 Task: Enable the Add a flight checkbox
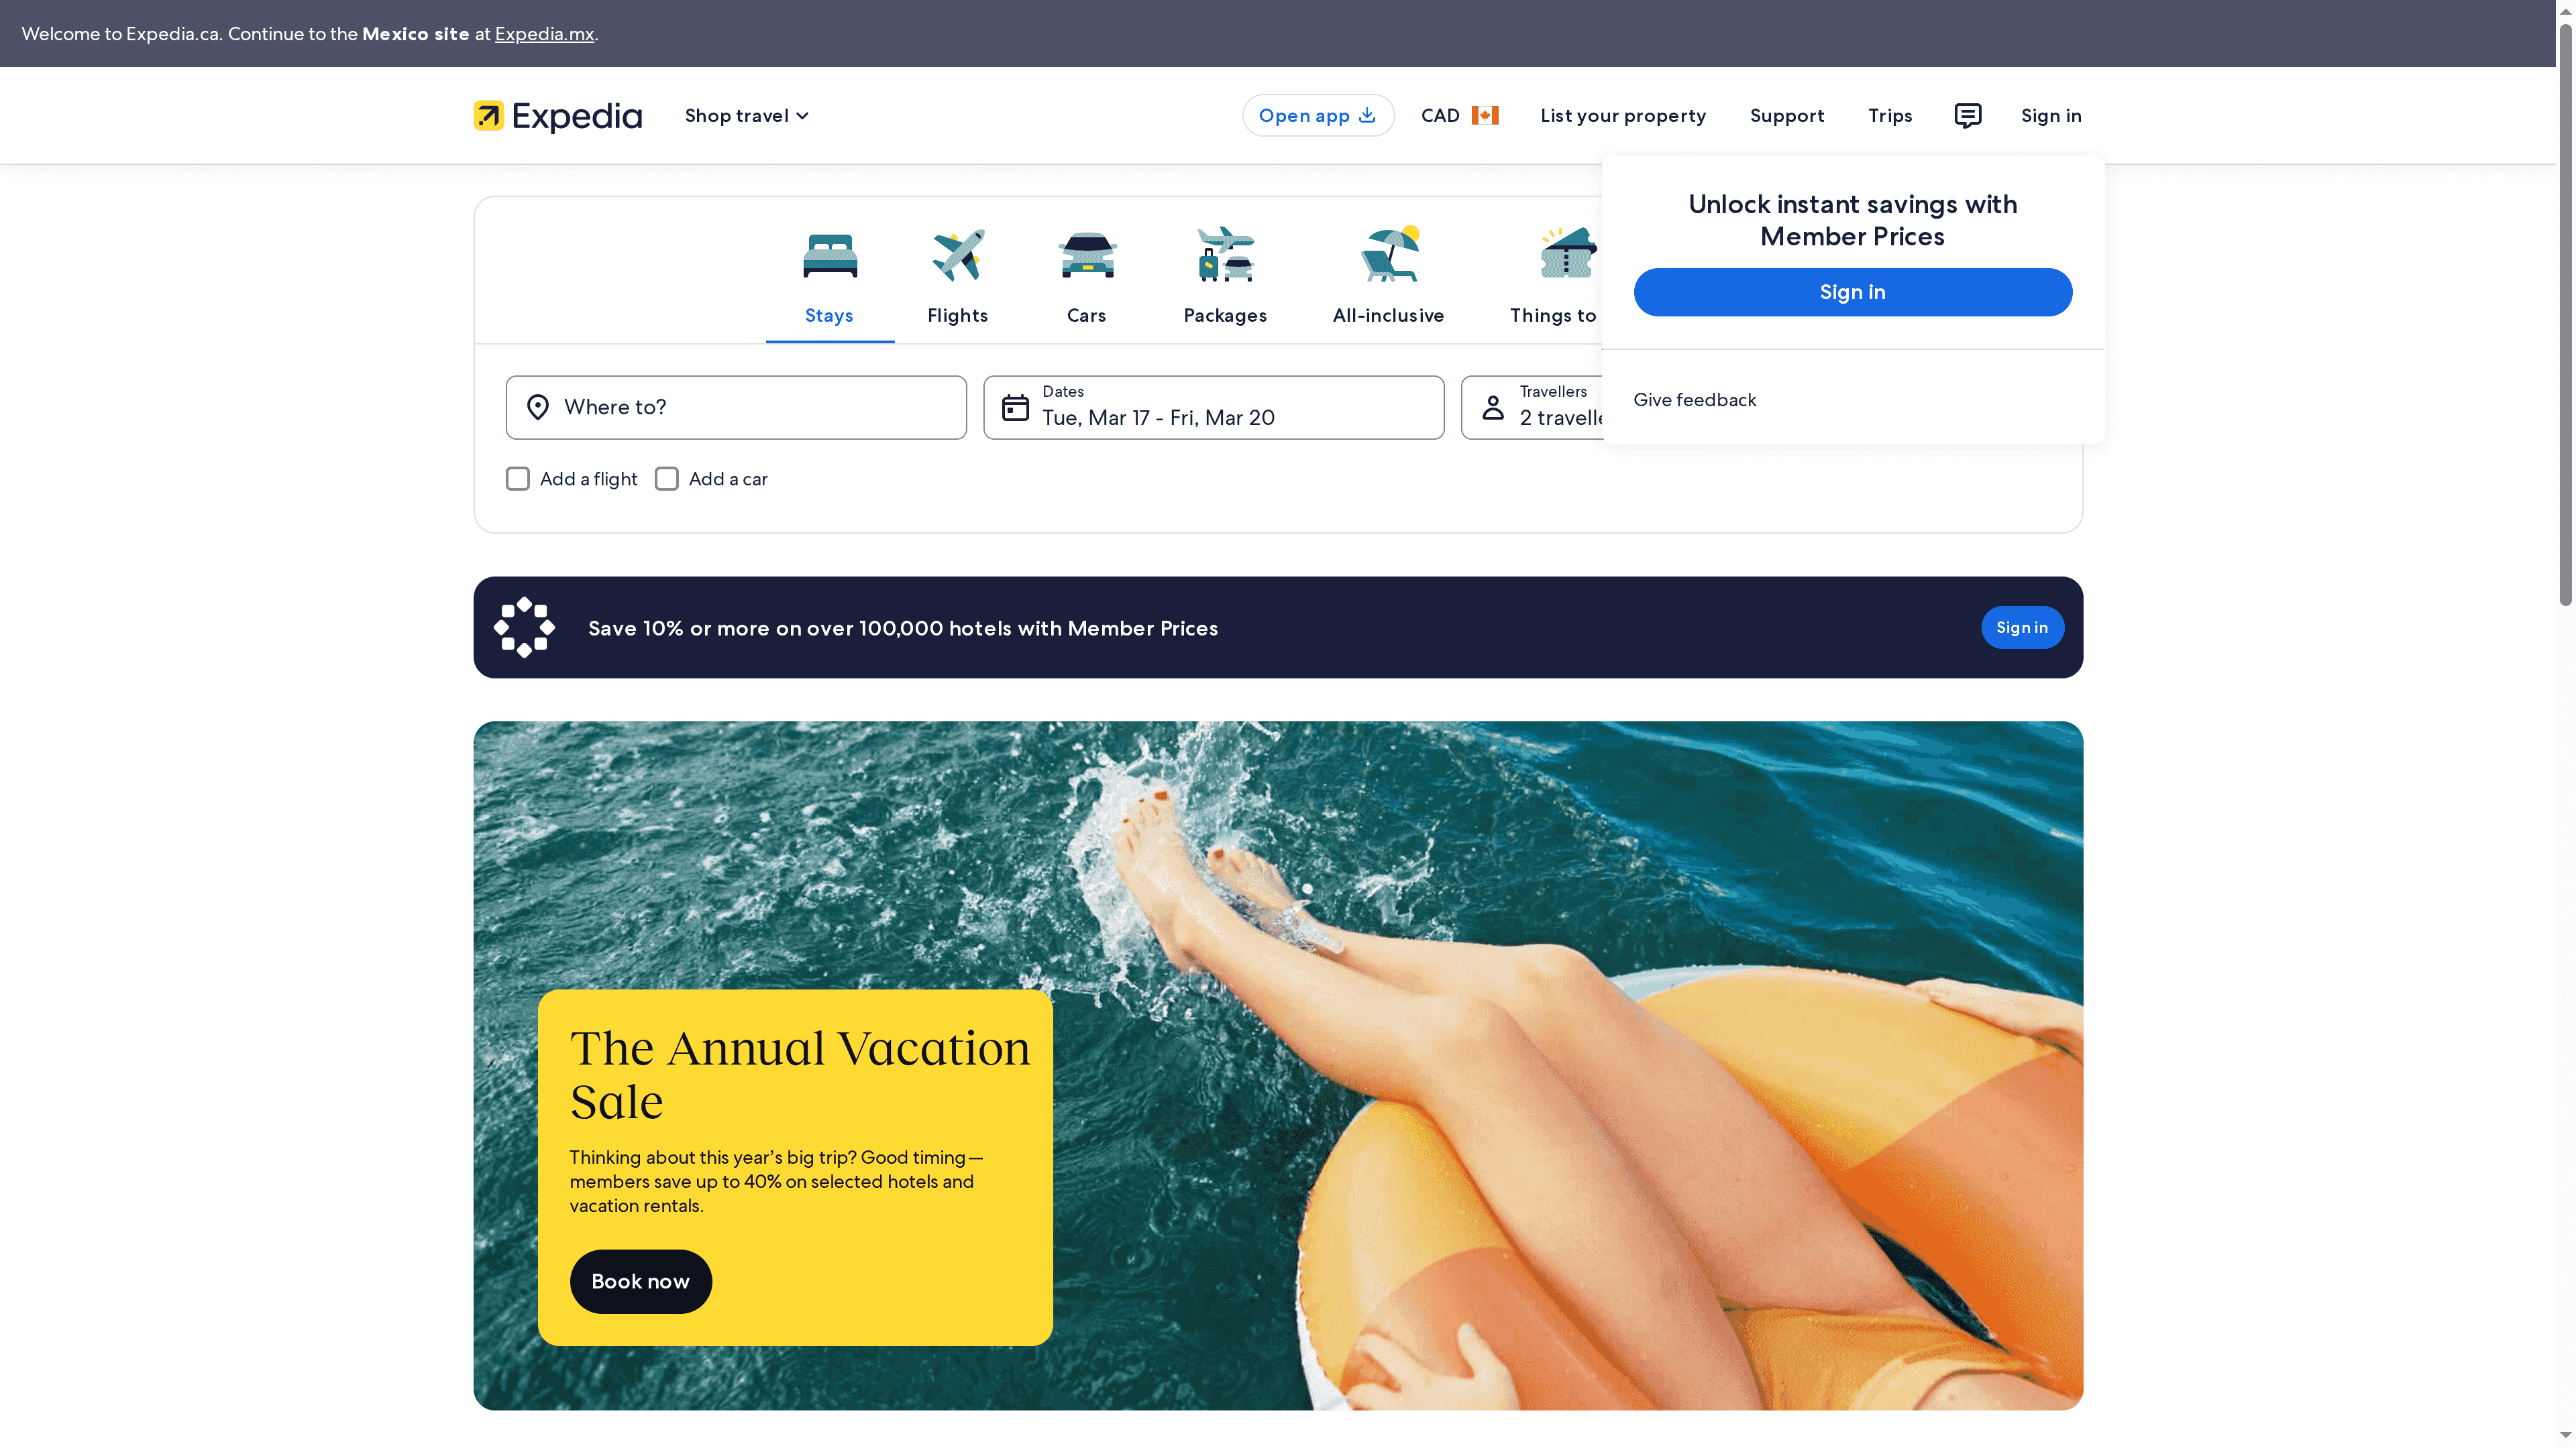tap(517, 479)
